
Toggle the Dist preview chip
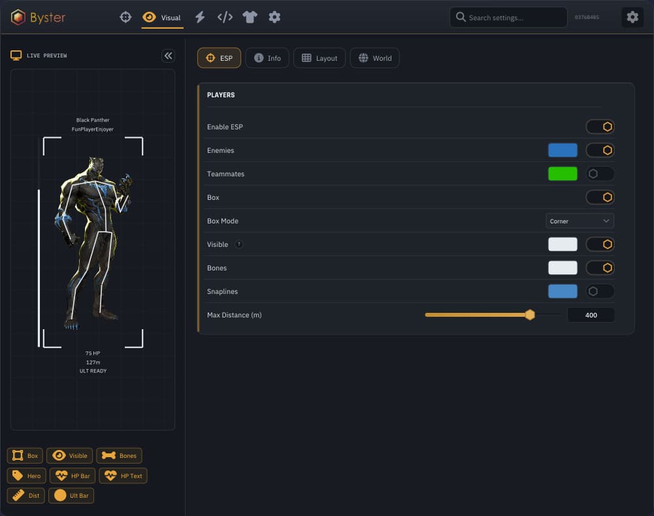tap(26, 496)
